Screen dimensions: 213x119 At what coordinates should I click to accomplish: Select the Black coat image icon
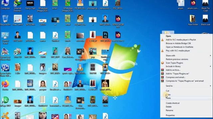coord(206,20)
